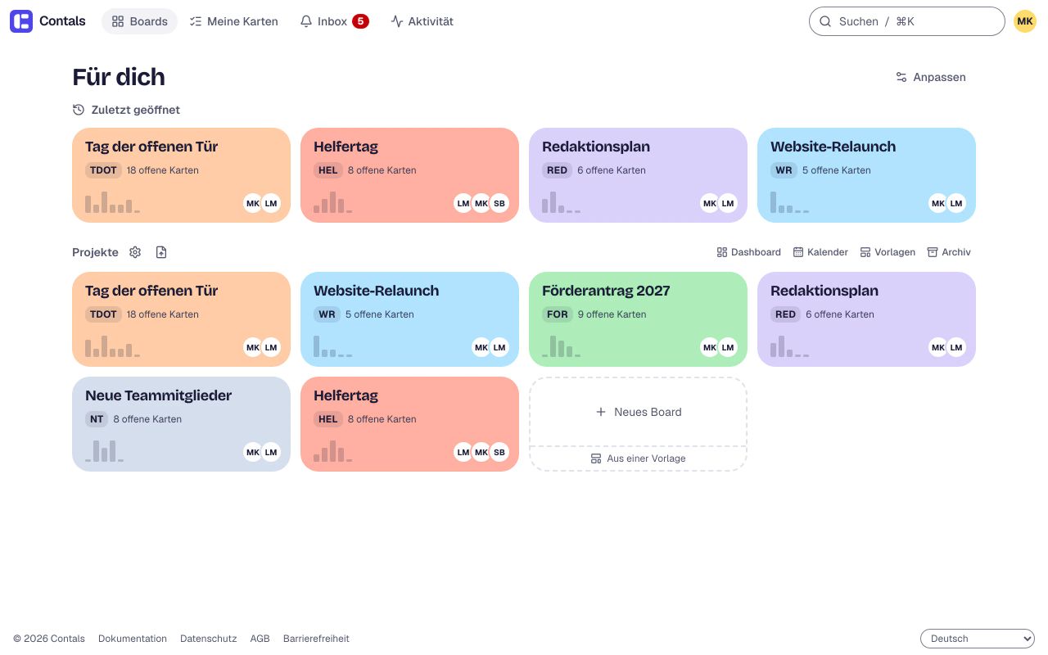1048x655 pixels.
Task: Click the template icon in Aus einer Vorlage
Action: 596,458
